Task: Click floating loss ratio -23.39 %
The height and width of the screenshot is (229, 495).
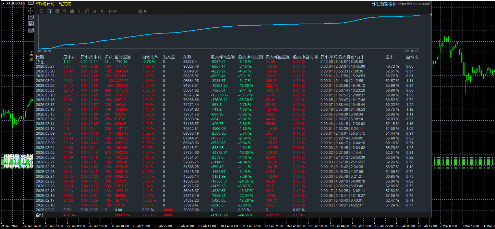Action: point(246,100)
